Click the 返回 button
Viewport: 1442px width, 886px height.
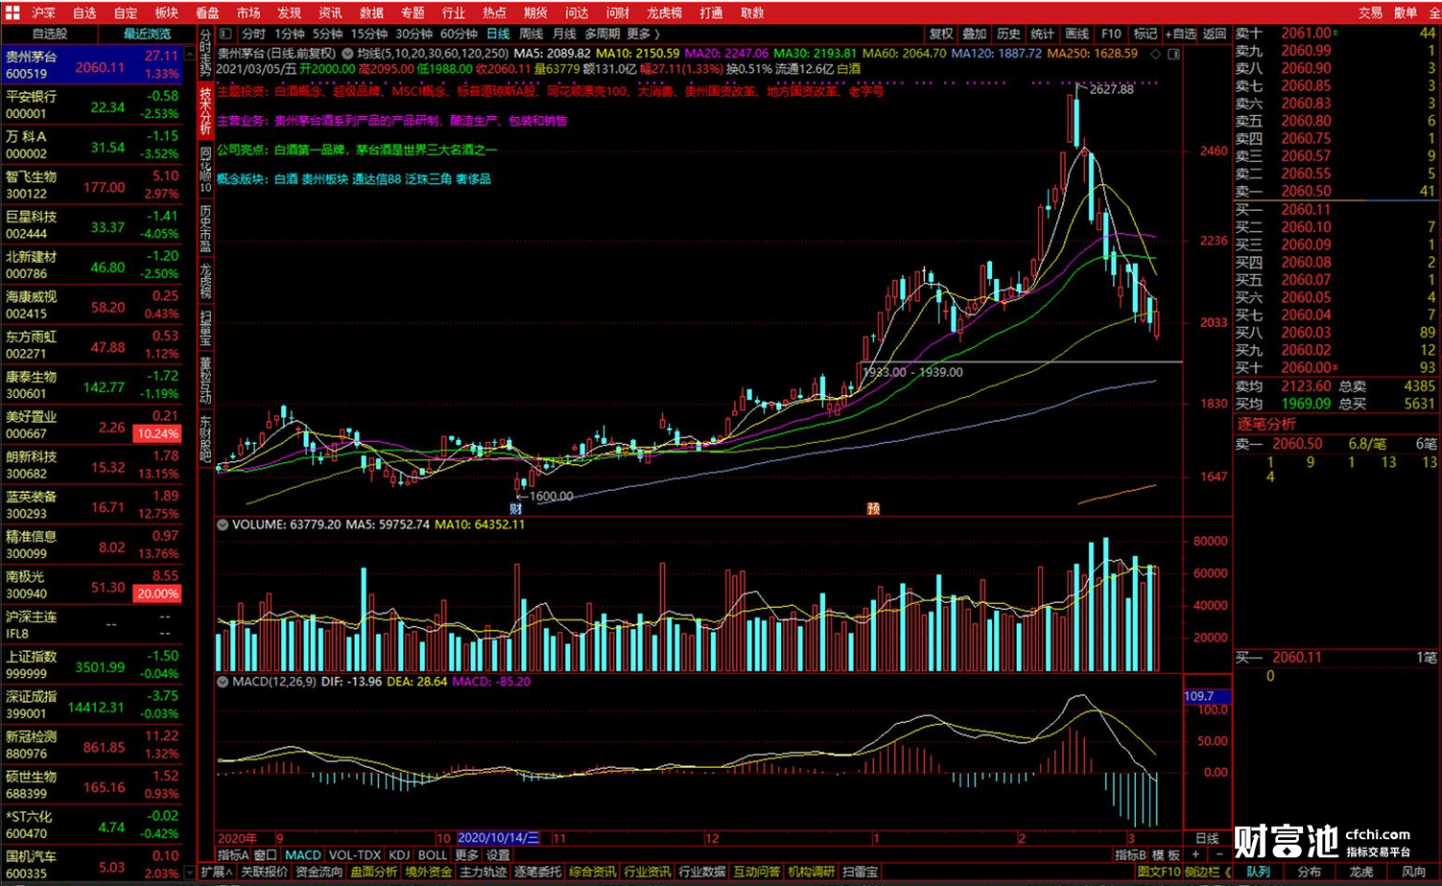(x=1215, y=35)
